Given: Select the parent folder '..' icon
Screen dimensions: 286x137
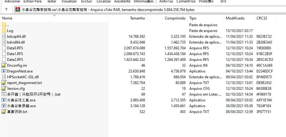Looking at the screenshot, I should click(4, 25).
